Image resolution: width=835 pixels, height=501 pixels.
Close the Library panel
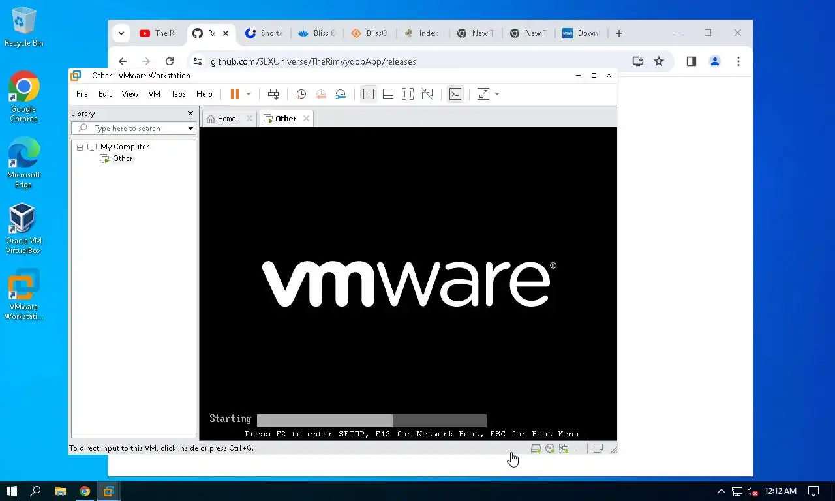tap(190, 114)
